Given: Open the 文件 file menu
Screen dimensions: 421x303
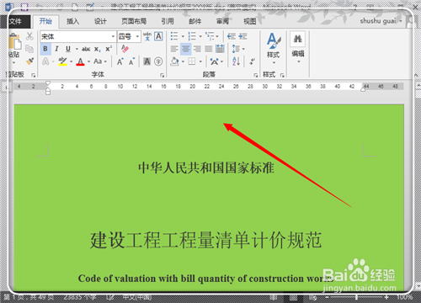Looking at the screenshot, I should pos(16,21).
